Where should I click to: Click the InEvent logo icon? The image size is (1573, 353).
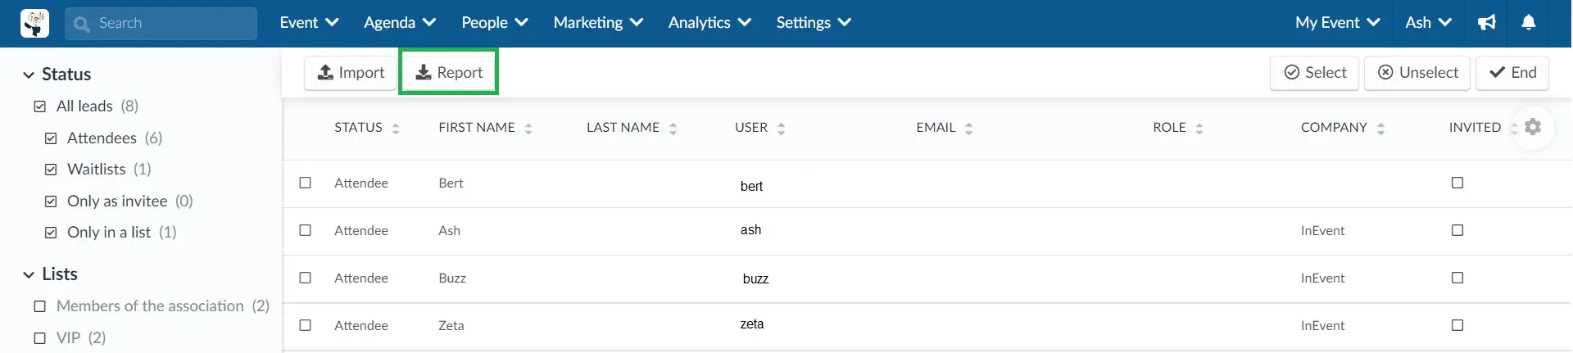point(34,23)
